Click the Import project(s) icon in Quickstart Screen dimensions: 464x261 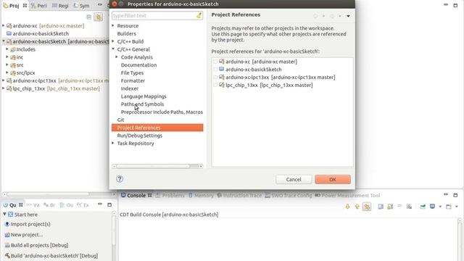[x=7, y=224]
